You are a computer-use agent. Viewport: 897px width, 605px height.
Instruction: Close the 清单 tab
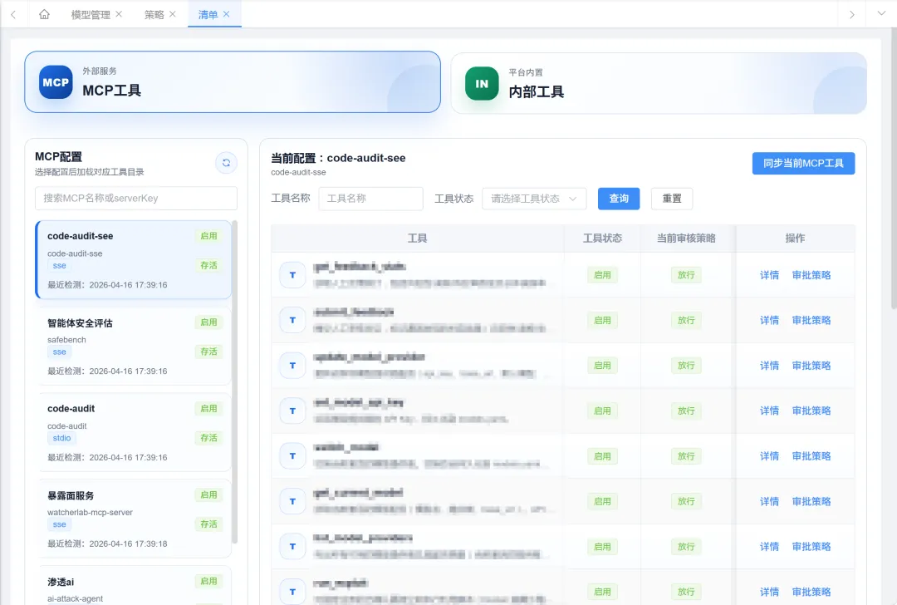pyautogui.click(x=227, y=14)
